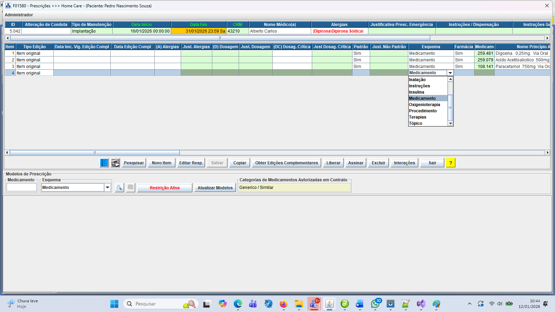
Task: Launch Microsoft Edge from the taskbar
Action: click(238, 304)
